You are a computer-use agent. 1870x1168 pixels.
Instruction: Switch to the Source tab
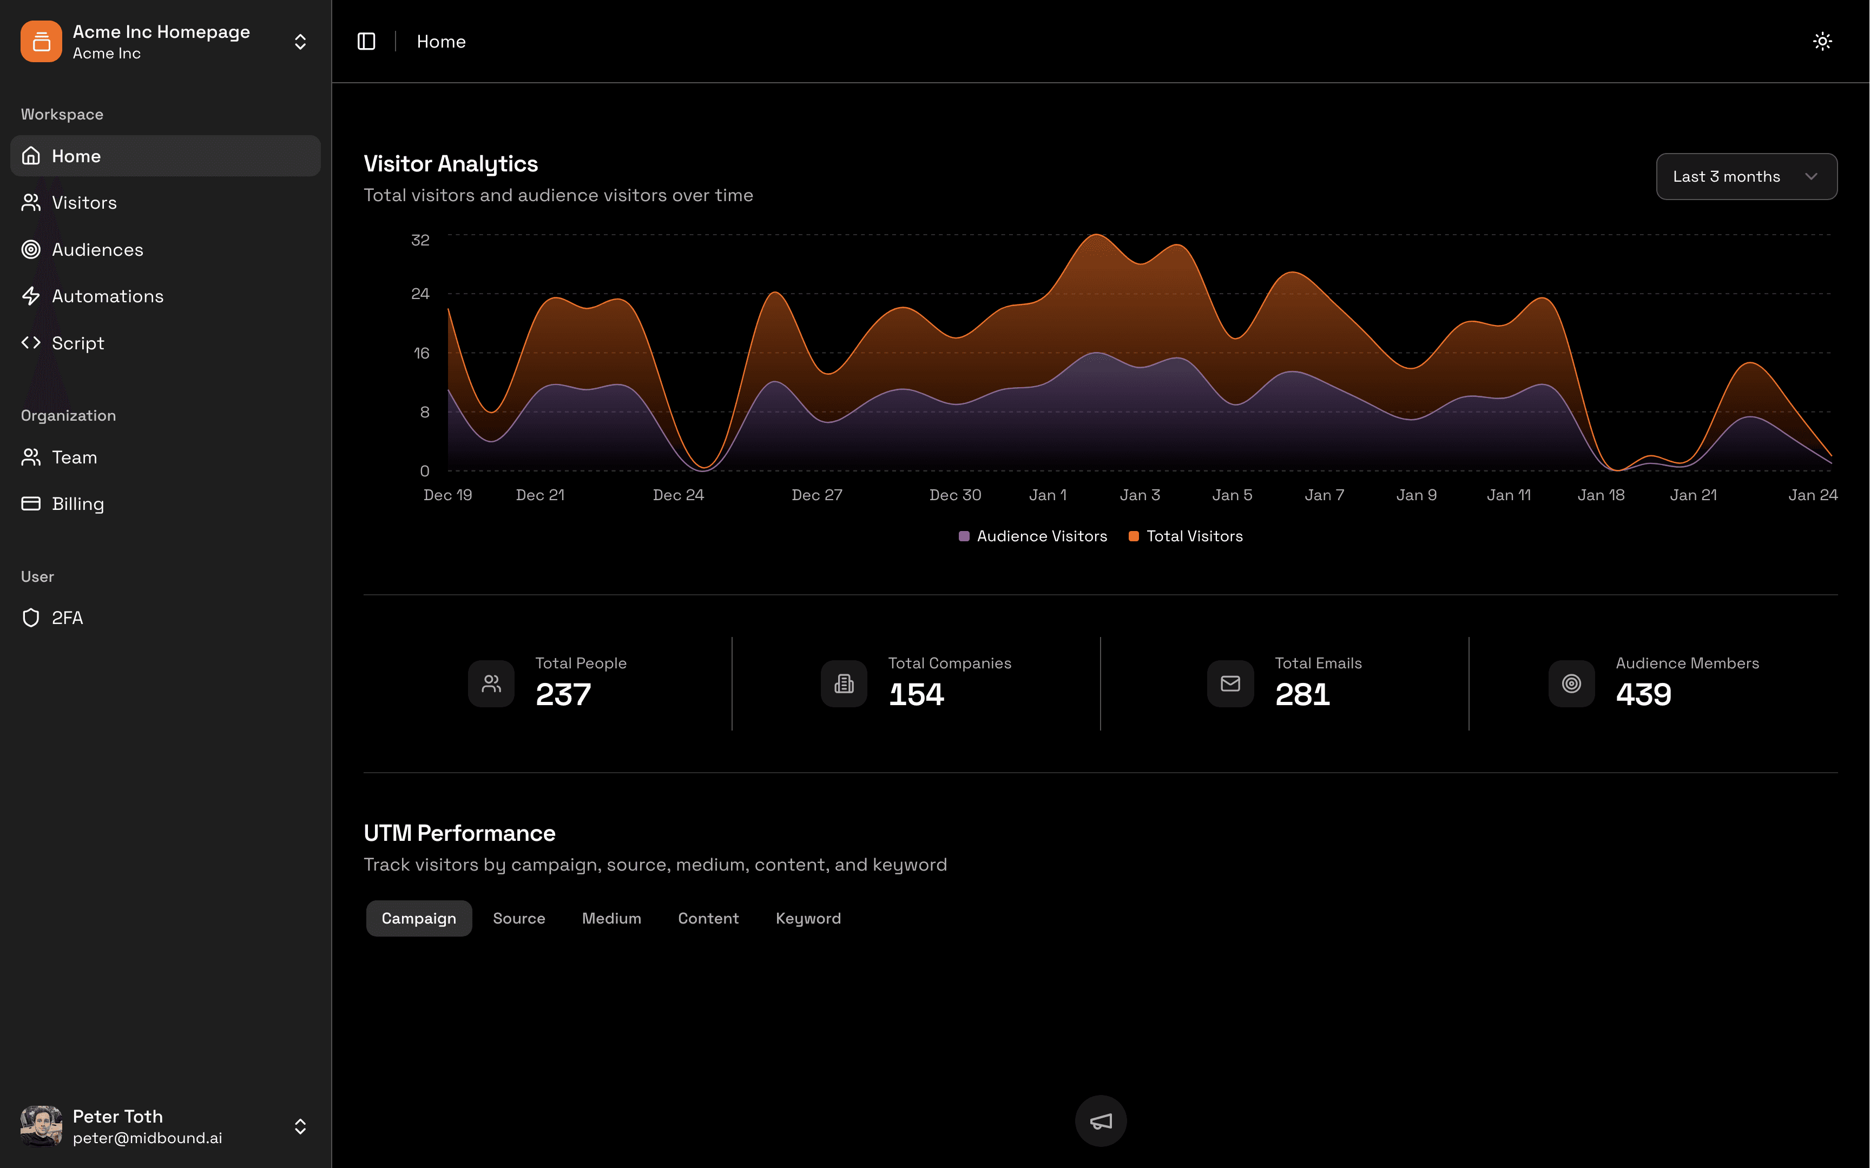coord(518,918)
